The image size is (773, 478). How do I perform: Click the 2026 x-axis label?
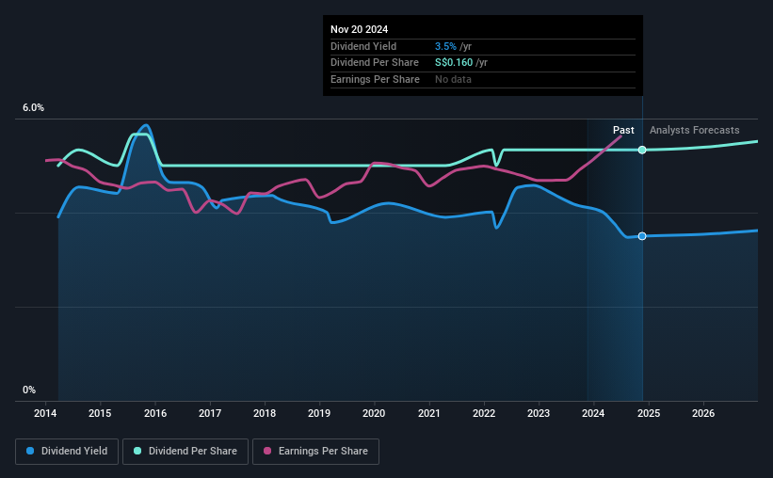click(703, 413)
